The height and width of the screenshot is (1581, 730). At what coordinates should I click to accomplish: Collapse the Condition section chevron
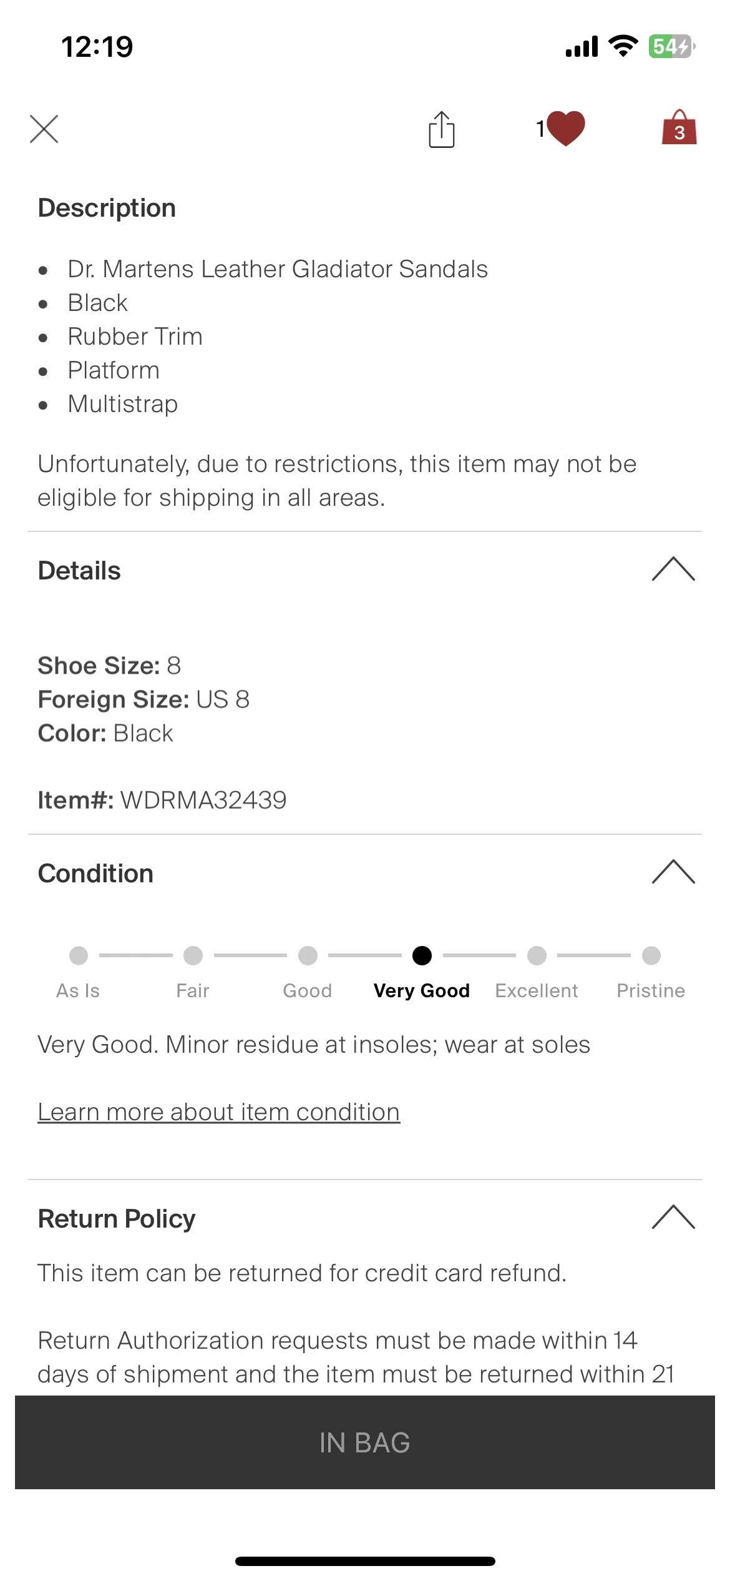point(673,872)
